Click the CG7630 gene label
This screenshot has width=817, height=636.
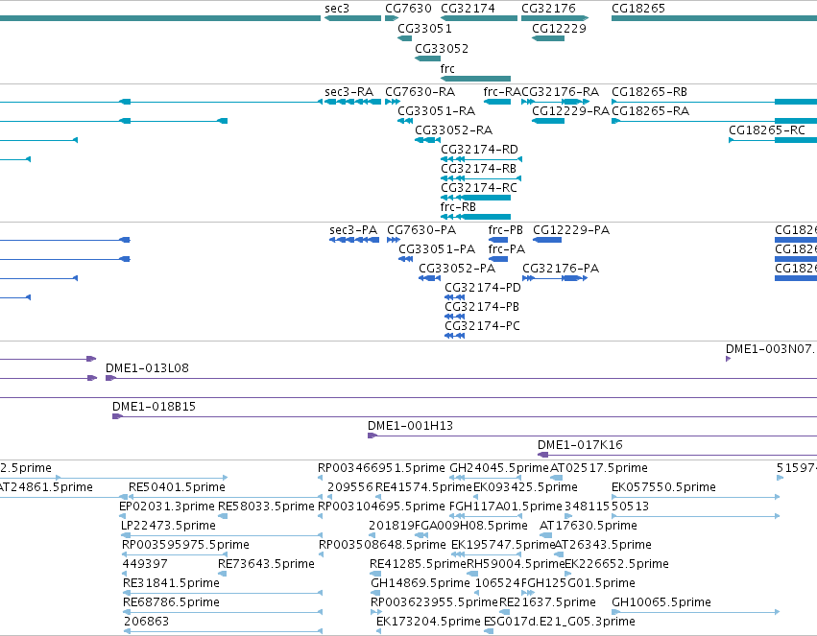[x=408, y=9]
